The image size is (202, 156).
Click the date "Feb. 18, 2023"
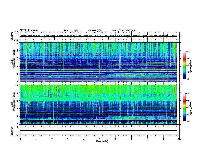tap(71, 31)
